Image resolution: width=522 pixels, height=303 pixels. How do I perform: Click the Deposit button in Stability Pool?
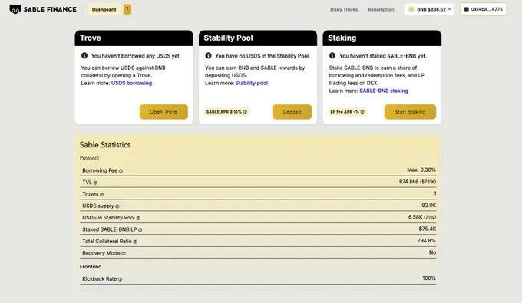pyautogui.click(x=292, y=112)
